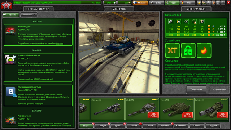Click the gold star quests icon
The width and height of the screenshot is (231, 130).
pyautogui.click(x=199, y=3)
